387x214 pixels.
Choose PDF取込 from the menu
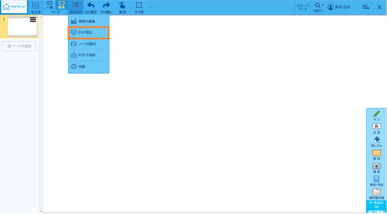(89, 33)
